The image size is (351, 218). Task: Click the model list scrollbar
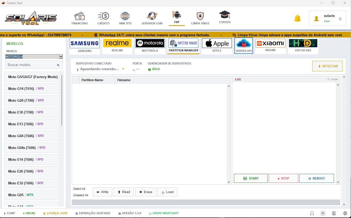(x=62, y=100)
